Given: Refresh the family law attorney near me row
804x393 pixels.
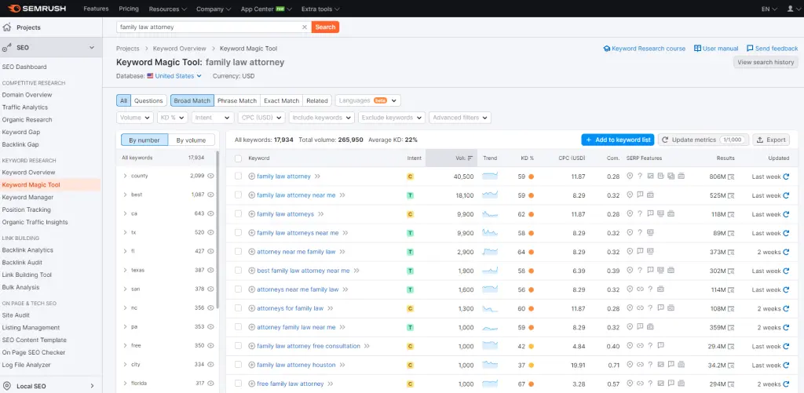Looking at the screenshot, I should coord(785,195).
